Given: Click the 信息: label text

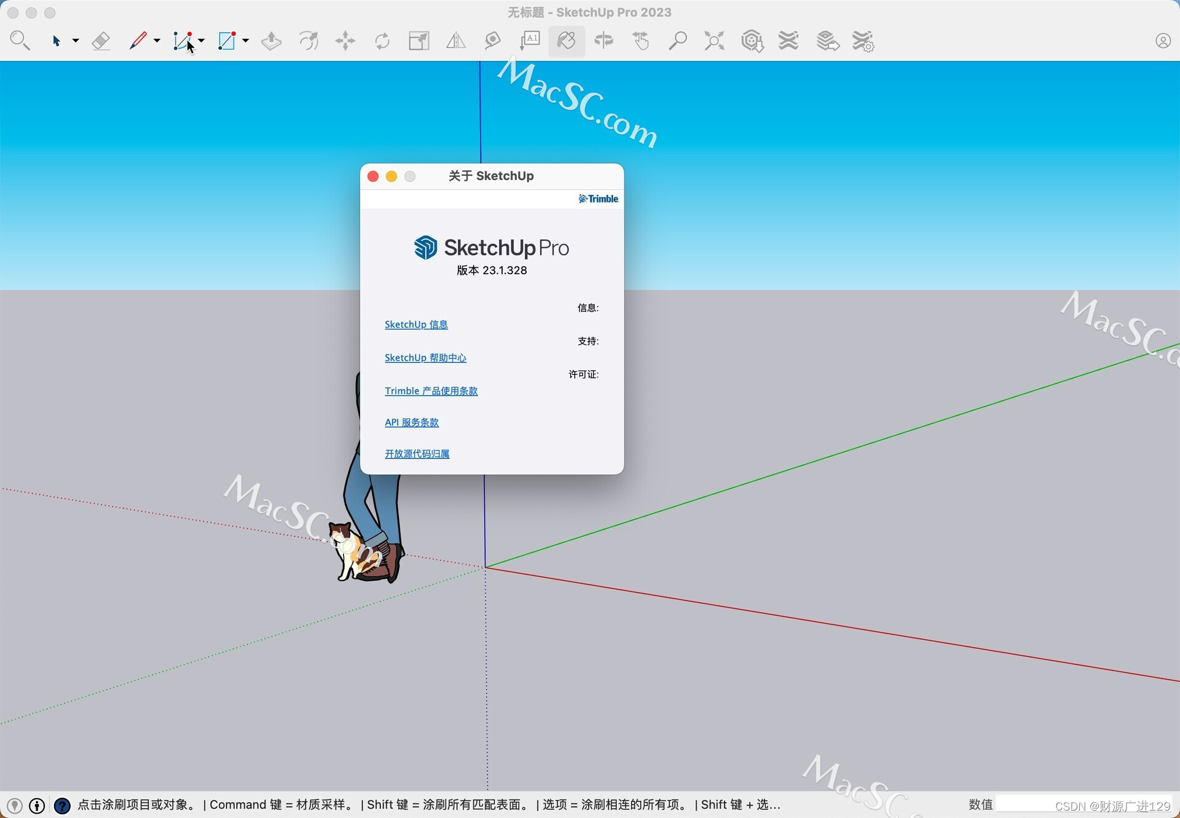Looking at the screenshot, I should point(588,308).
